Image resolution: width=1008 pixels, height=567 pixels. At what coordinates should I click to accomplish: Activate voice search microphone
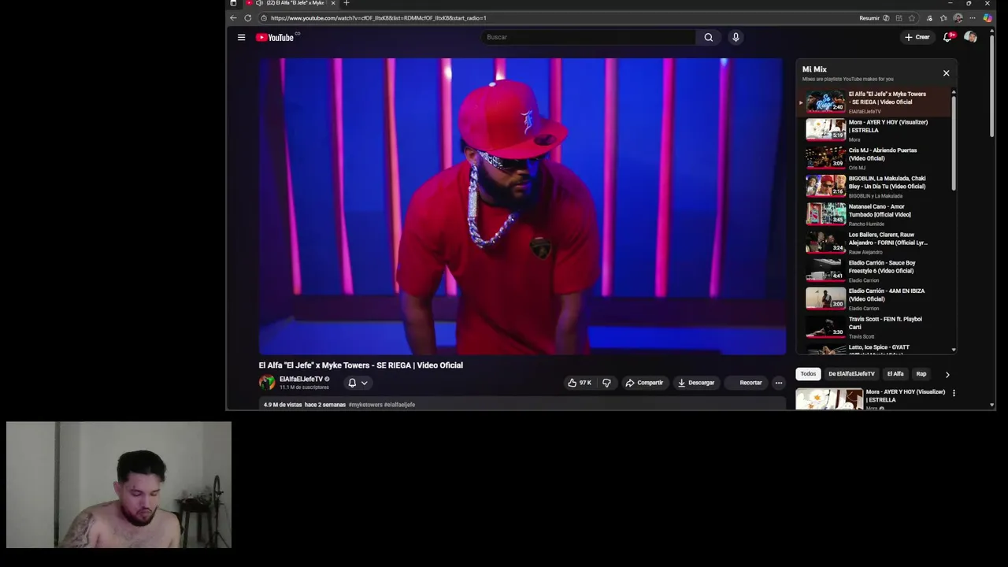click(x=736, y=37)
